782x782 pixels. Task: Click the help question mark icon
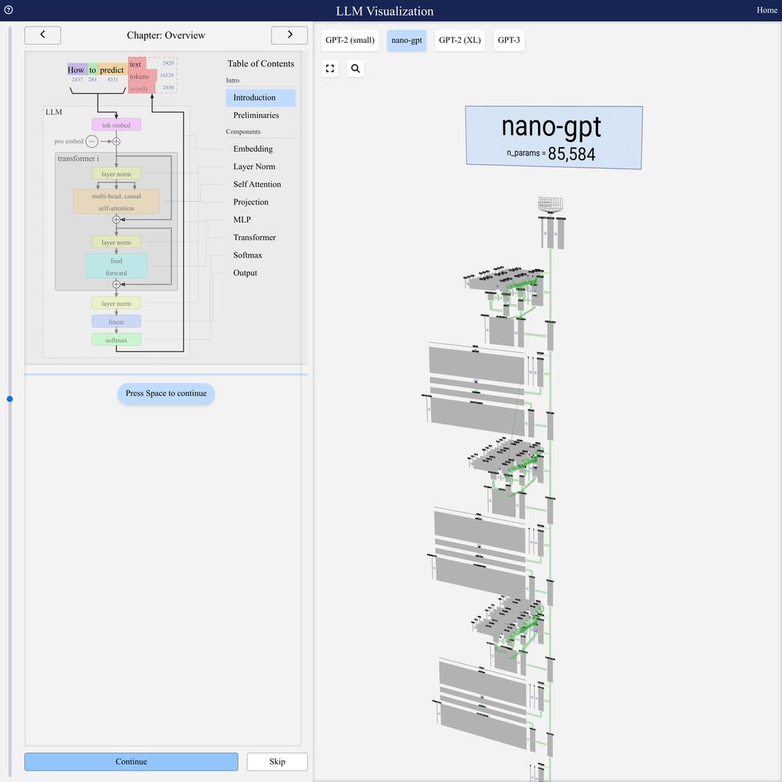9,9
